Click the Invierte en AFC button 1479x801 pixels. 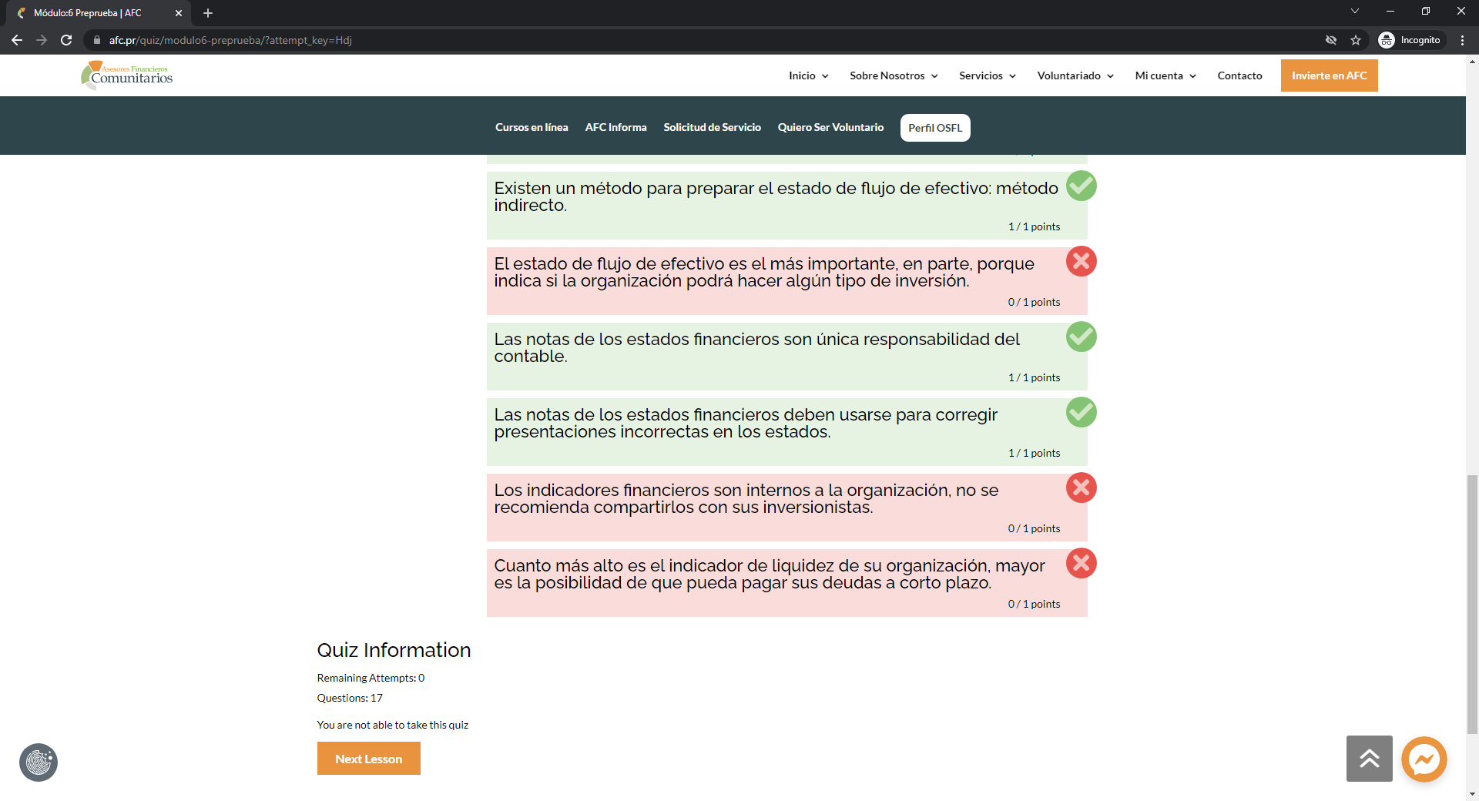click(x=1329, y=75)
